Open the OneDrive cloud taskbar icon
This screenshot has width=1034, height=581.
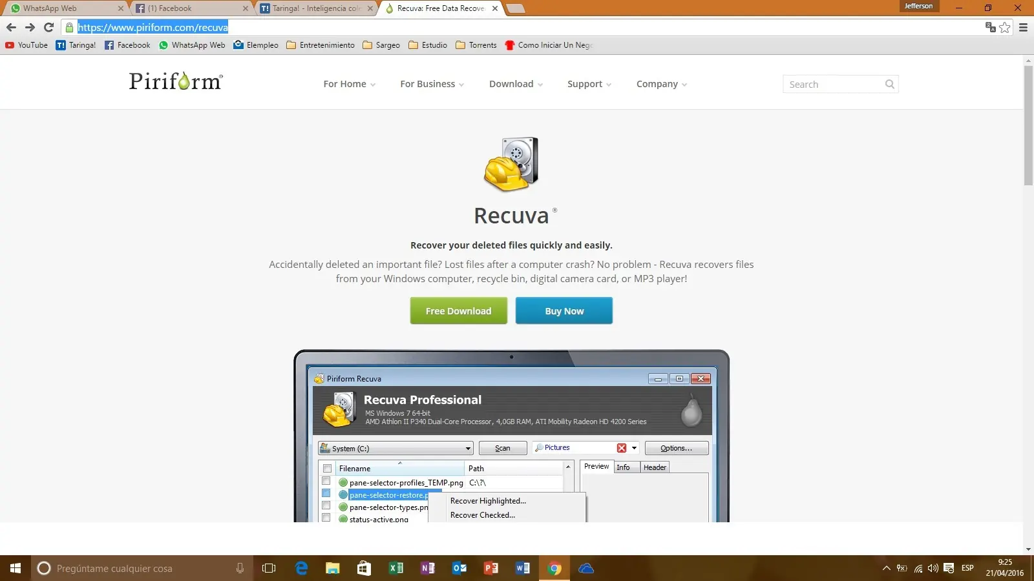(586, 568)
